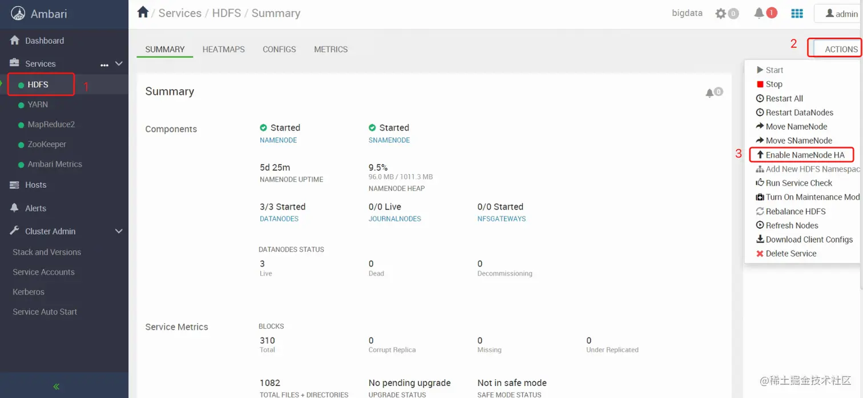Viewport: 863px width, 398px height.
Task: Click the bigdata cluster name
Action: click(x=687, y=13)
